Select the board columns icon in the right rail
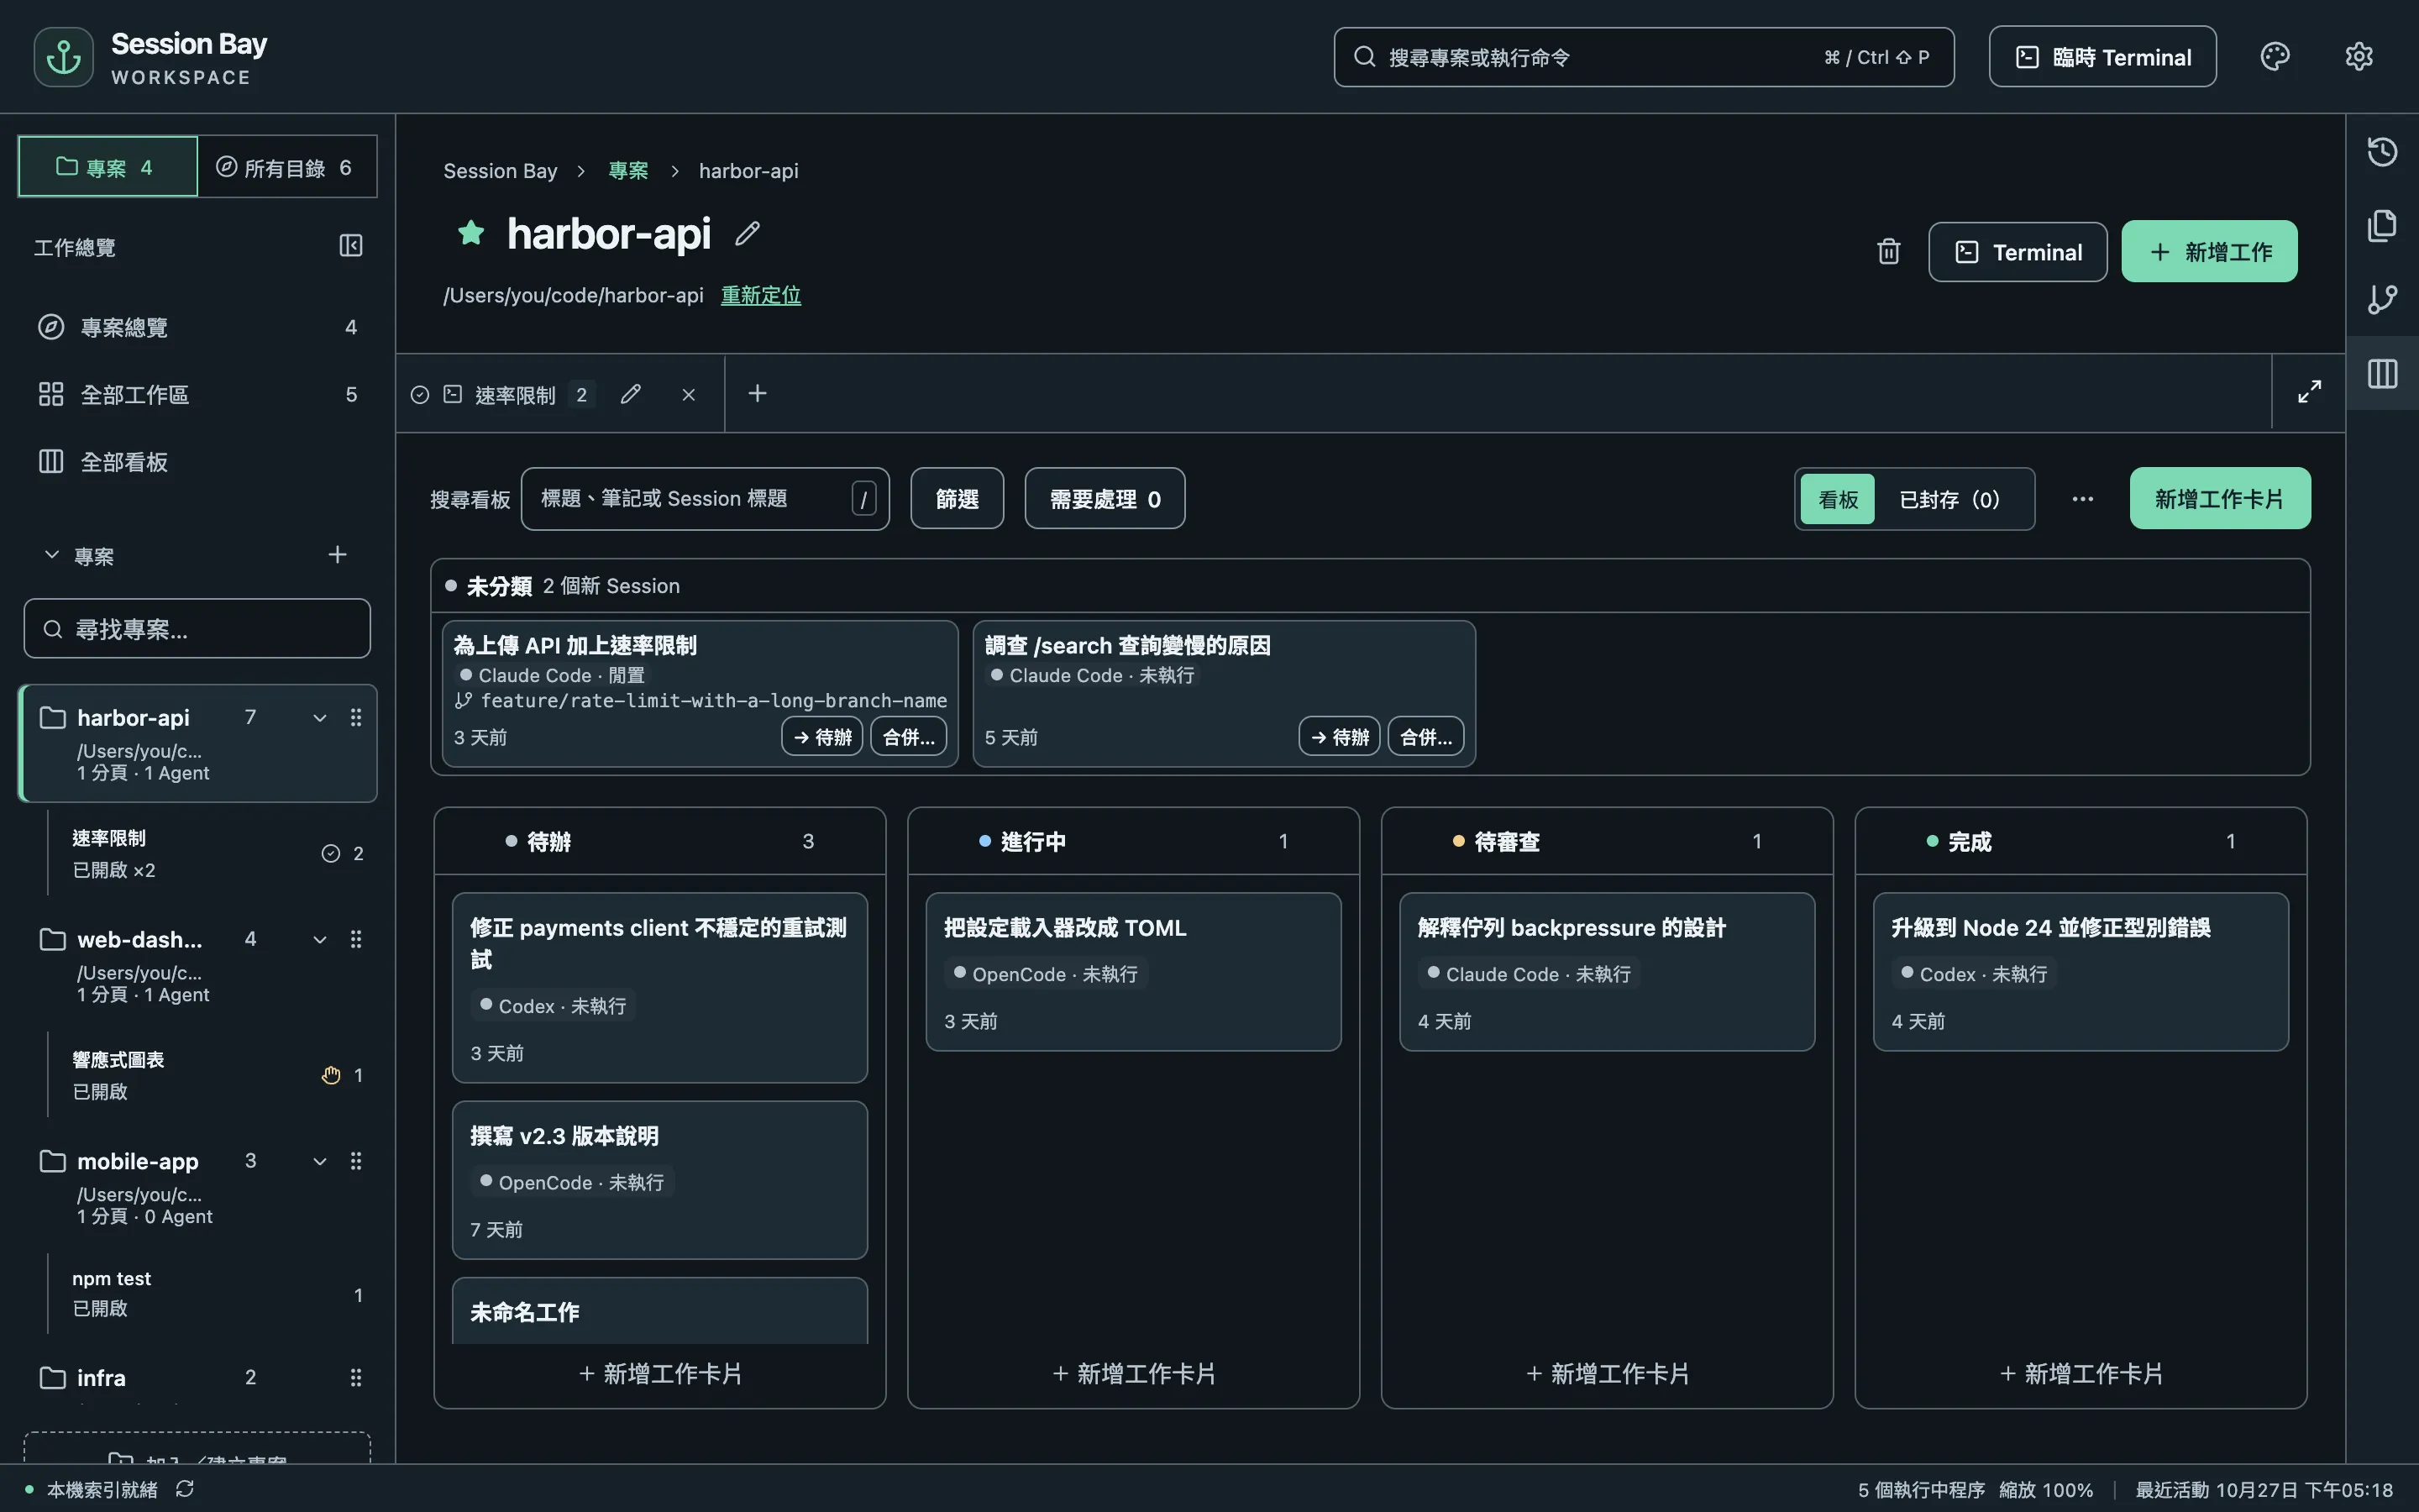The image size is (2419, 1512). point(2382,374)
